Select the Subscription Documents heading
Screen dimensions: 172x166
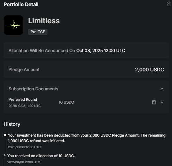click(x=33, y=89)
